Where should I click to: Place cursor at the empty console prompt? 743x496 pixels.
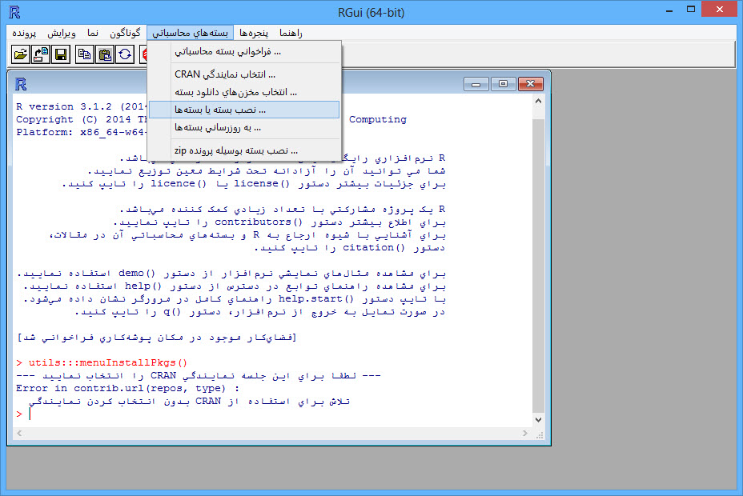[x=30, y=414]
